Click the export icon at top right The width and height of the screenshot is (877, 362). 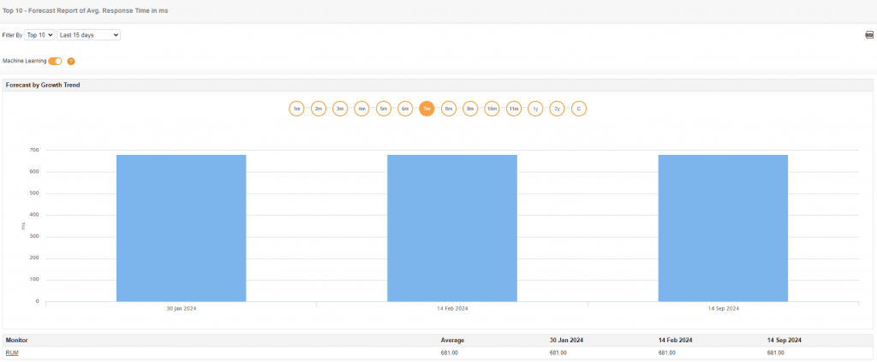[868, 35]
